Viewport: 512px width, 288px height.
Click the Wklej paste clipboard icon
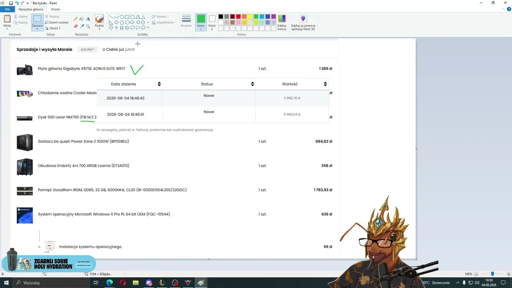coord(7,19)
